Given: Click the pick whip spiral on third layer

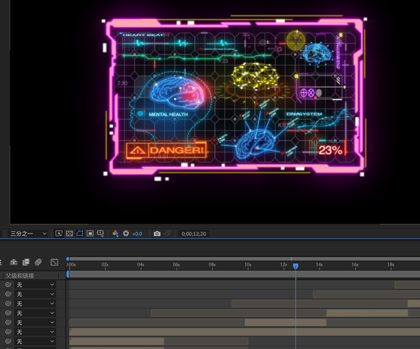Looking at the screenshot, I should tap(8, 303).
